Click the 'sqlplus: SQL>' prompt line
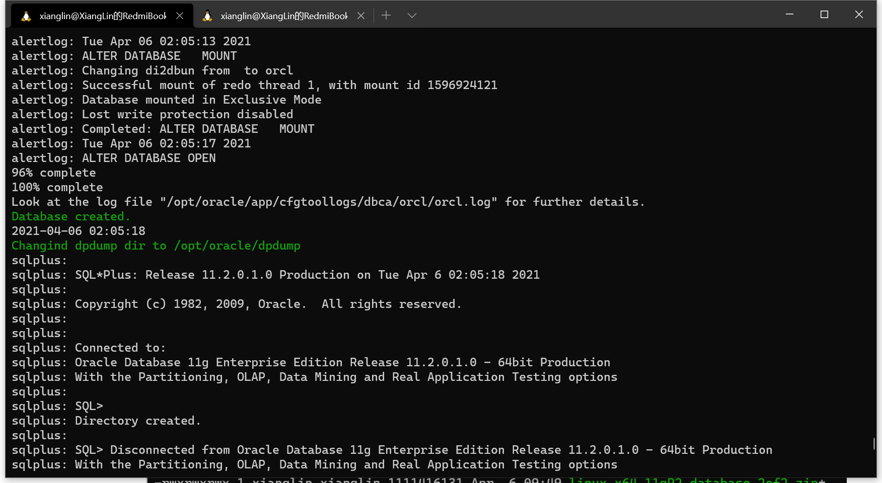Screen dimensions: 882x483 click(x=57, y=406)
